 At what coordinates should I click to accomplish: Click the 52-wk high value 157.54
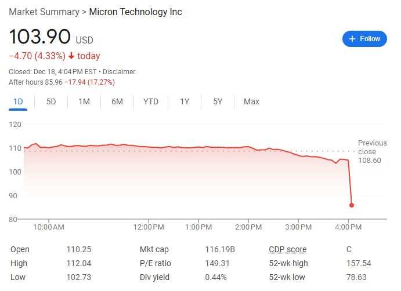[358, 263]
